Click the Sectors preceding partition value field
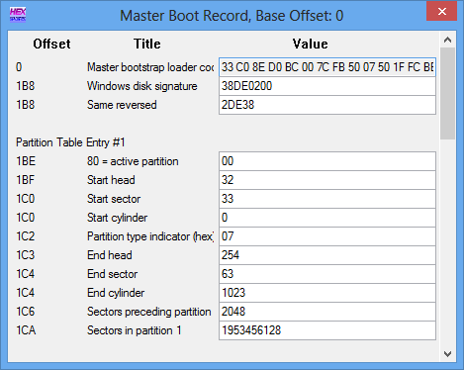Image resolution: width=464 pixels, height=370 pixels. pyautogui.click(x=327, y=312)
